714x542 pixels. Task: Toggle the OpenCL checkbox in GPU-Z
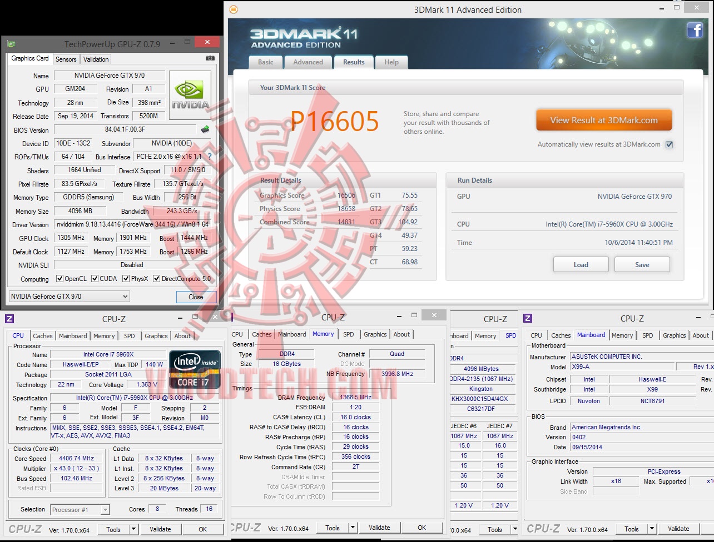[x=59, y=279]
